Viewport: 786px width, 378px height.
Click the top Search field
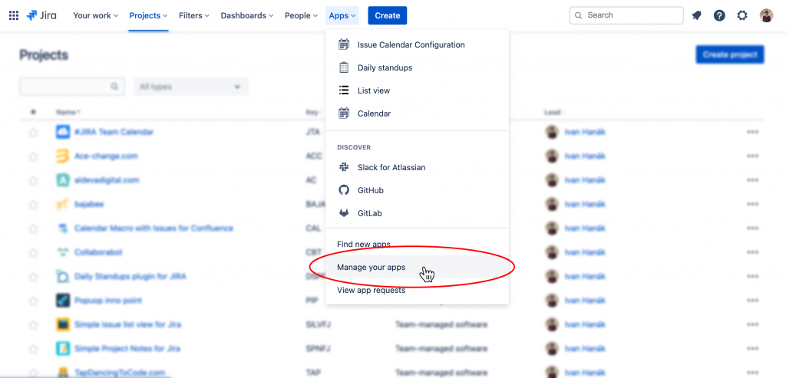click(626, 15)
